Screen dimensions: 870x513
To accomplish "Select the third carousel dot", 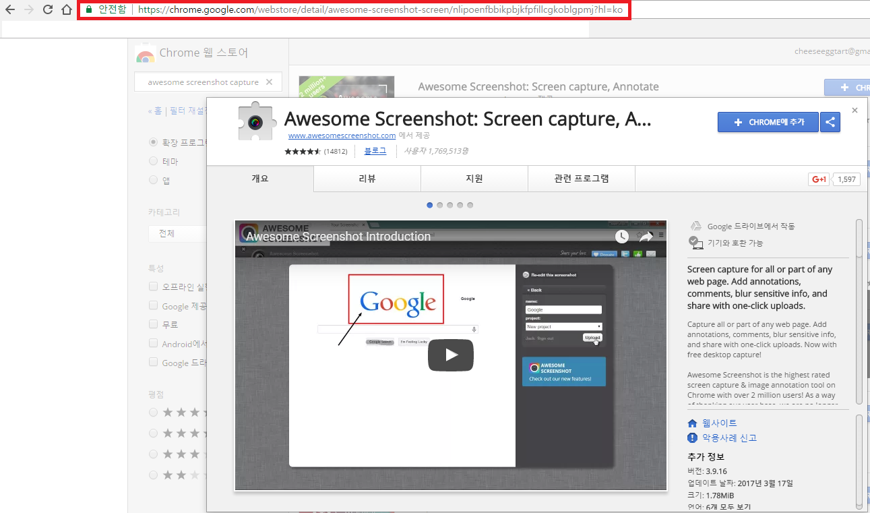I will (450, 205).
